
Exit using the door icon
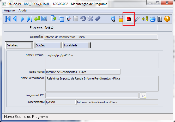click(x=160, y=19)
